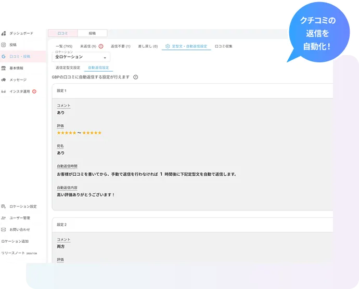
Task: Click red alert badge beside インスタ運用
Action: 34,91
